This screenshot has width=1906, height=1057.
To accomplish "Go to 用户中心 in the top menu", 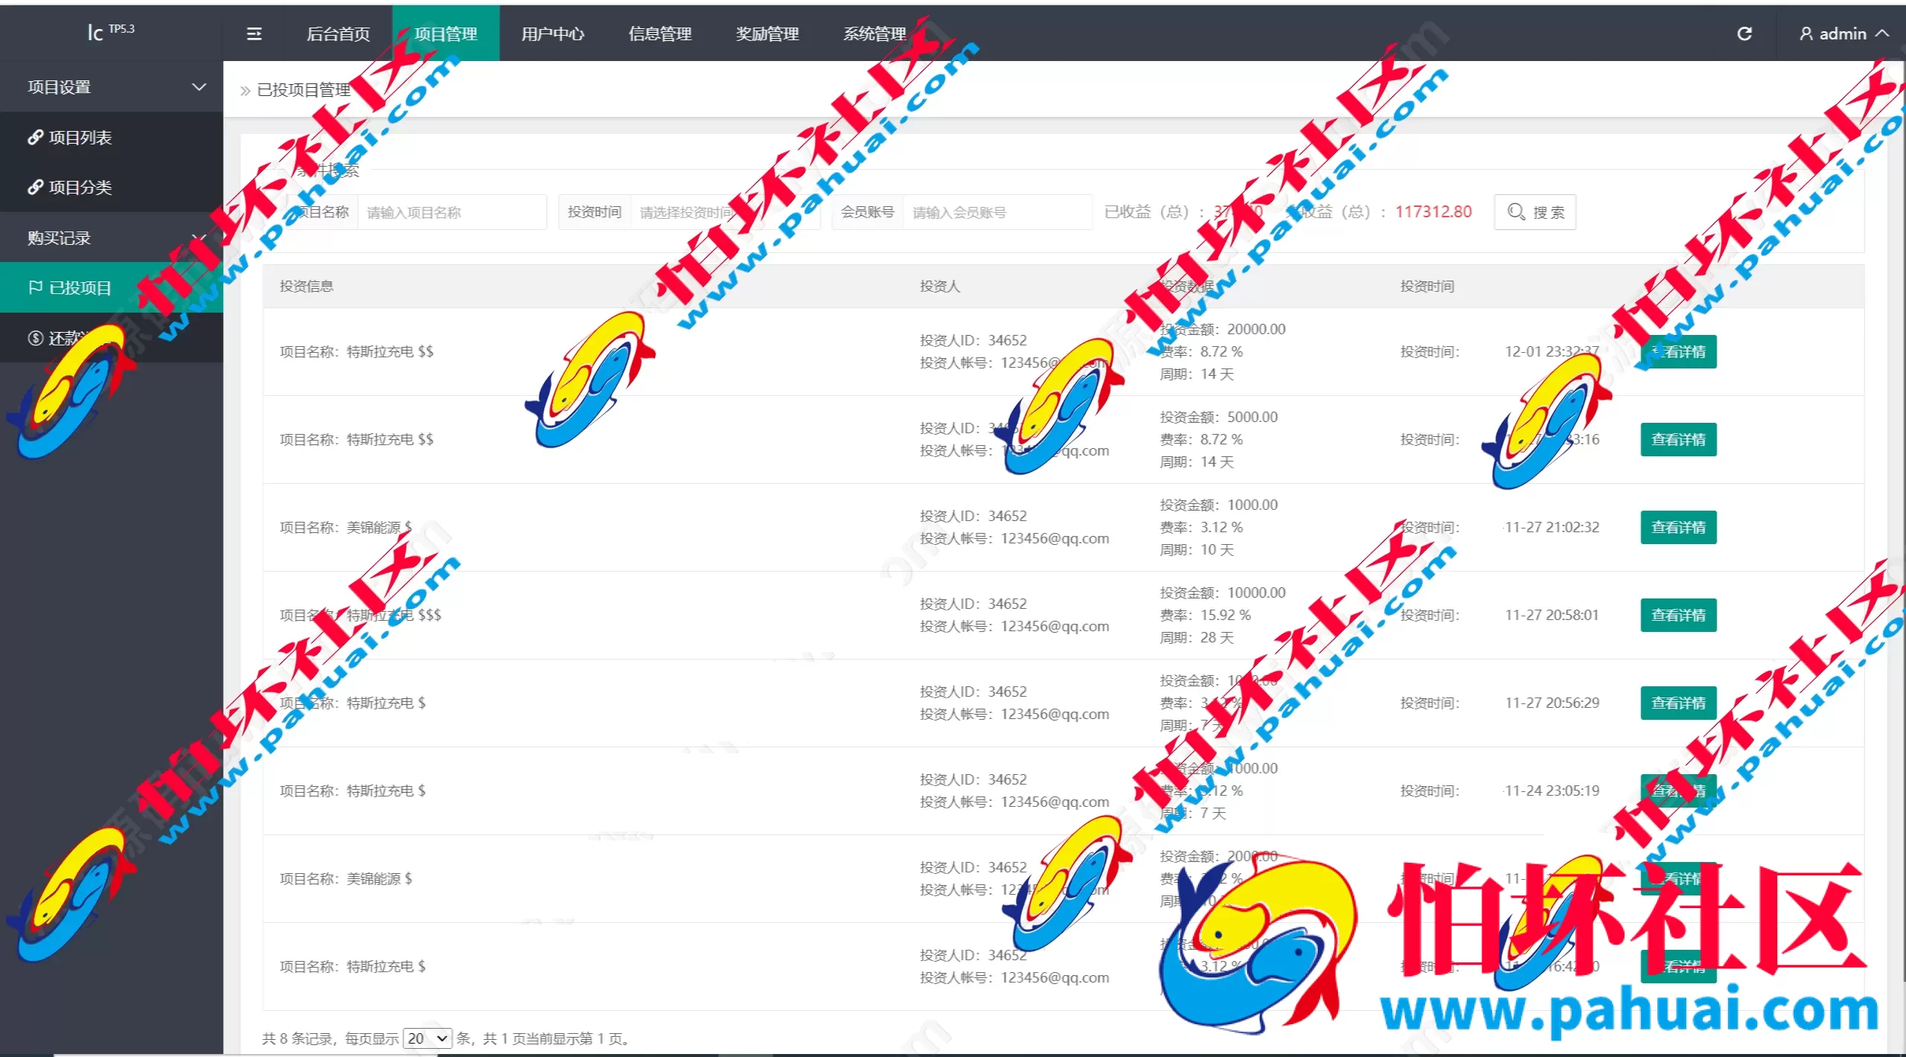I will [552, 33].
